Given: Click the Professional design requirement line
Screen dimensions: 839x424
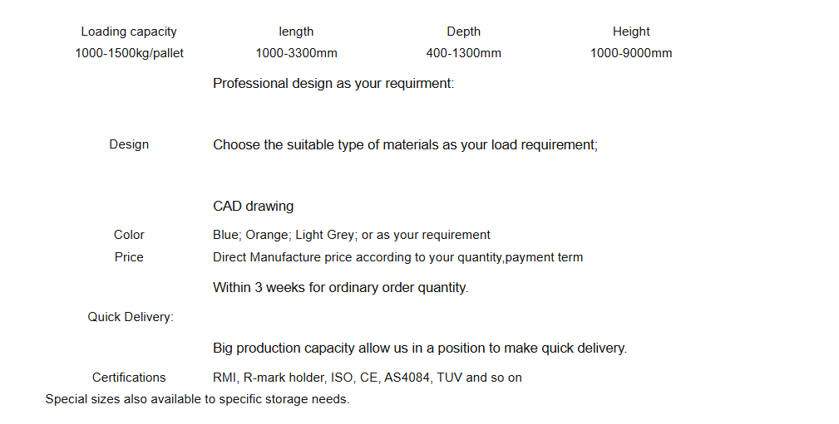Looking at the screenshot, I should coord(333,84).
